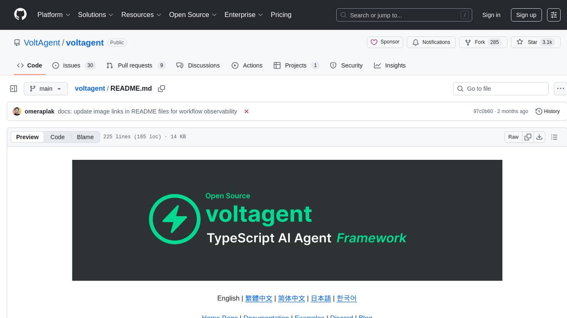Open 한국어 README link
This screenshot has height=318, width=567.
tap(346, 298)
